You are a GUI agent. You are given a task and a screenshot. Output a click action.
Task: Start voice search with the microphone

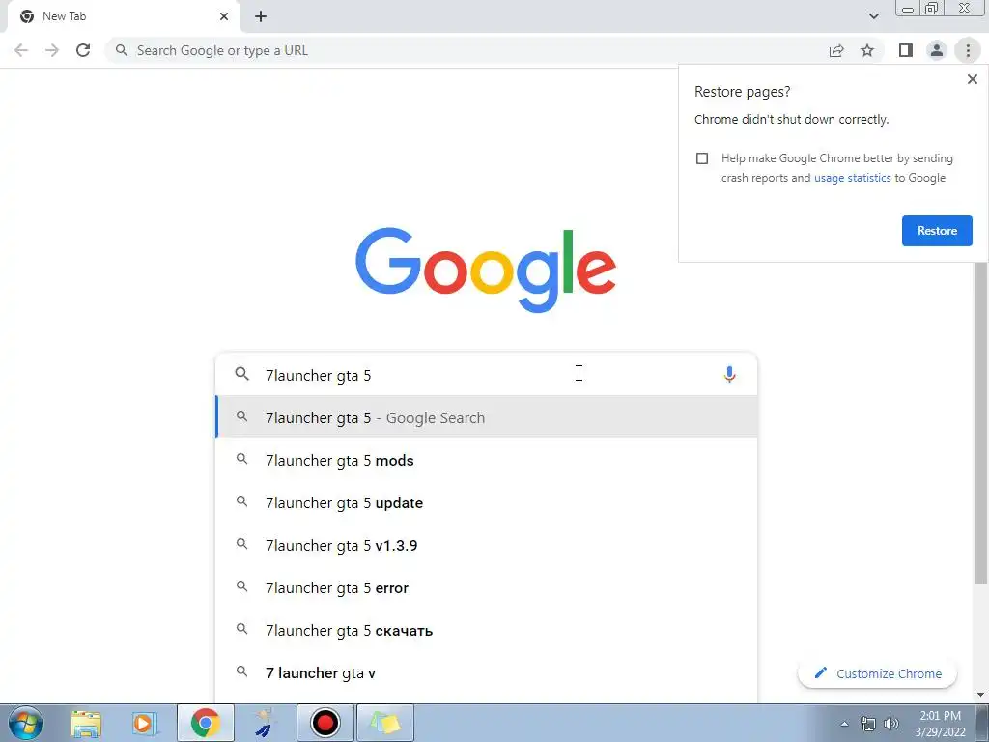(x=729, y=375)
